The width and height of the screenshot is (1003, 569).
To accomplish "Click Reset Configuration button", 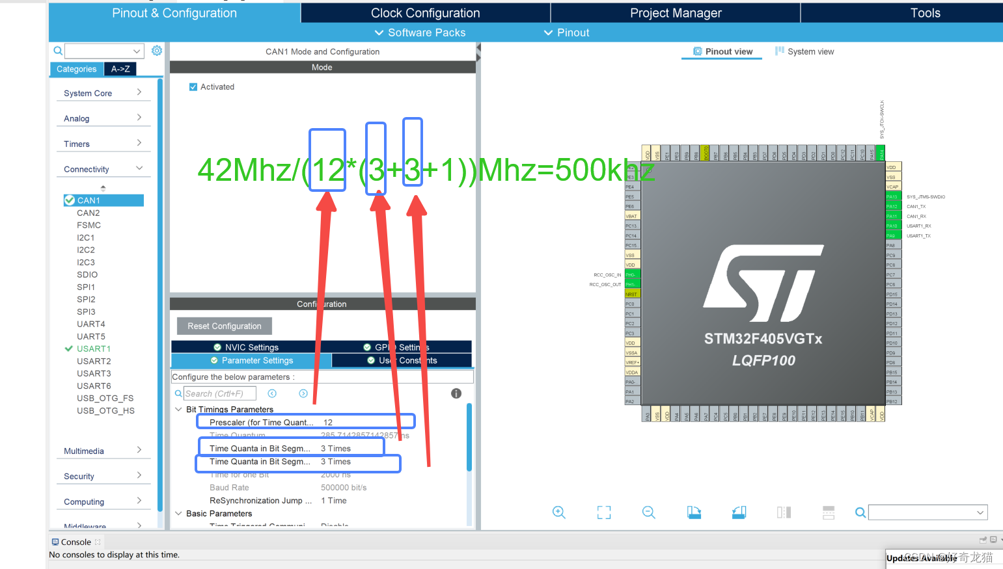I will point(225,326).
